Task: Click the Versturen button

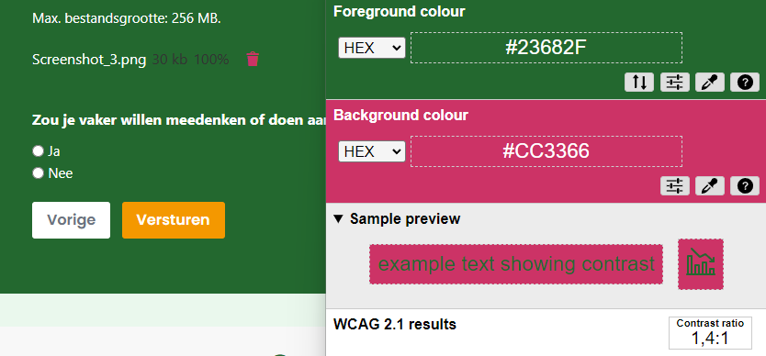Action: coord(174,220)
